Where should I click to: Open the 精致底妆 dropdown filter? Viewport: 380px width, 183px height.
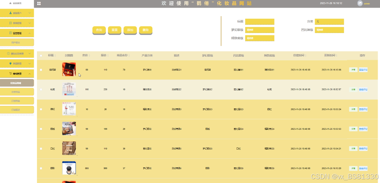[x=259, y=38]
